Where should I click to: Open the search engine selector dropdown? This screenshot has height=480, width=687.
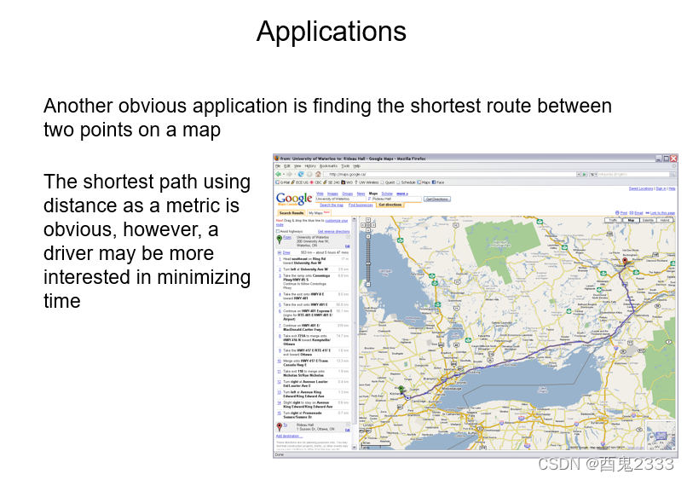point(593,174)
